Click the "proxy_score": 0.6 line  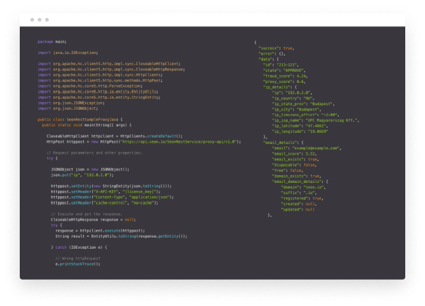click(284, 82)
